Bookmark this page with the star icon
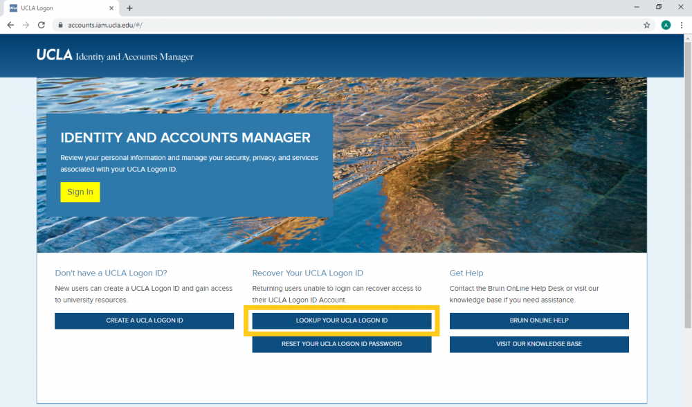Image resolution: width=692 pixels, height=407 pixels. coord(647,25)
